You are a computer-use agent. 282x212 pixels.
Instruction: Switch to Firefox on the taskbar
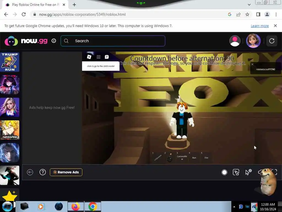pos(76,206)
